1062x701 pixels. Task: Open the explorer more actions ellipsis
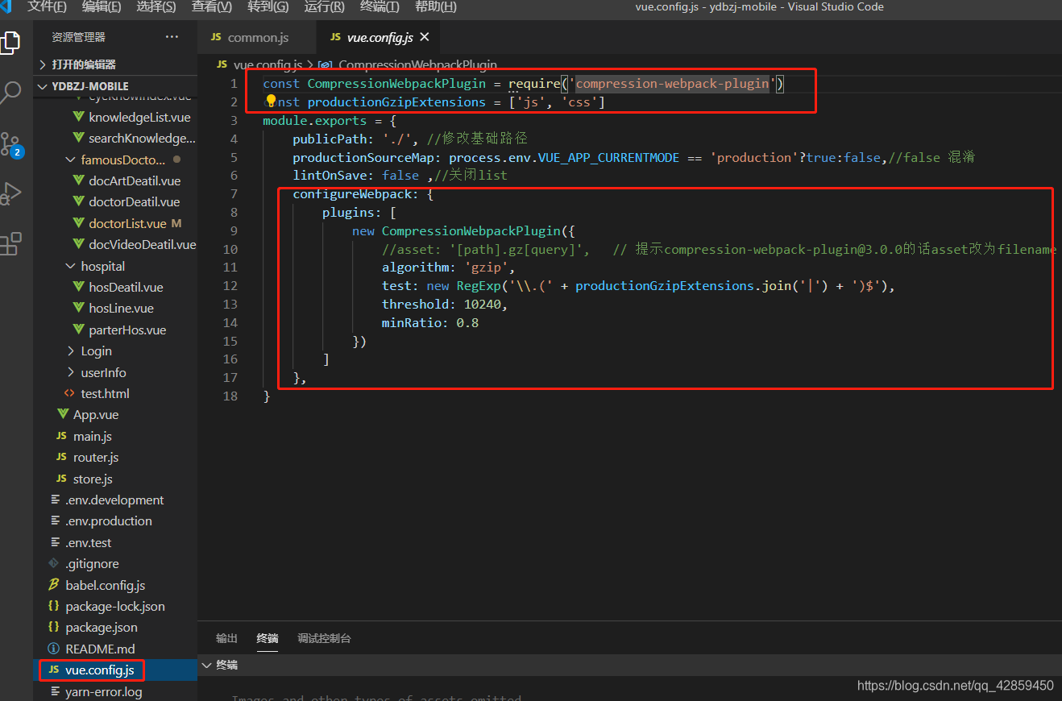tap(172, 37)
